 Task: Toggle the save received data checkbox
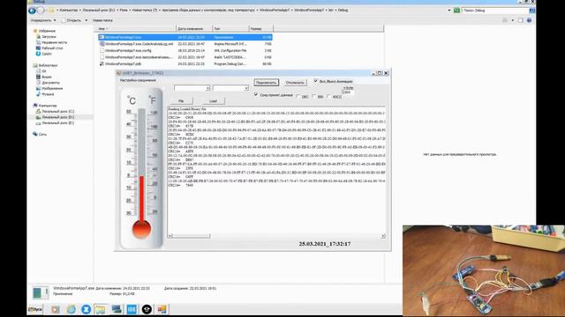(256, 94)
